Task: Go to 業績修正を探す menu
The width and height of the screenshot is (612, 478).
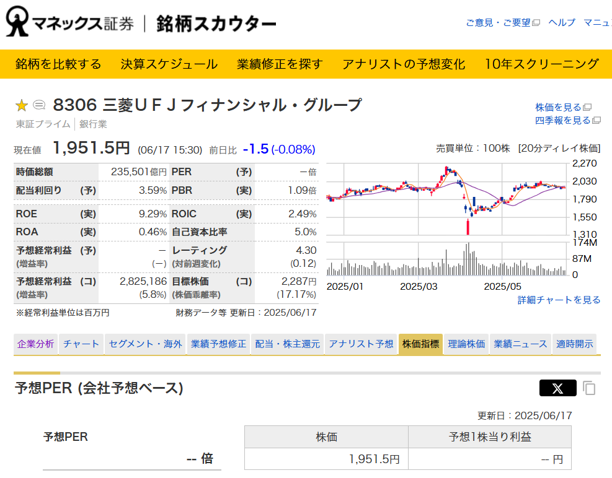Action: 280,64
